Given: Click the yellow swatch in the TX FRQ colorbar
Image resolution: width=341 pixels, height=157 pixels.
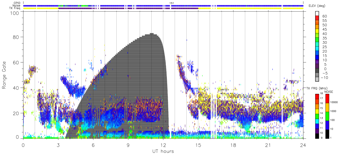Looking at the screenshot, I should pyautogui.click(x=317, y=111).
